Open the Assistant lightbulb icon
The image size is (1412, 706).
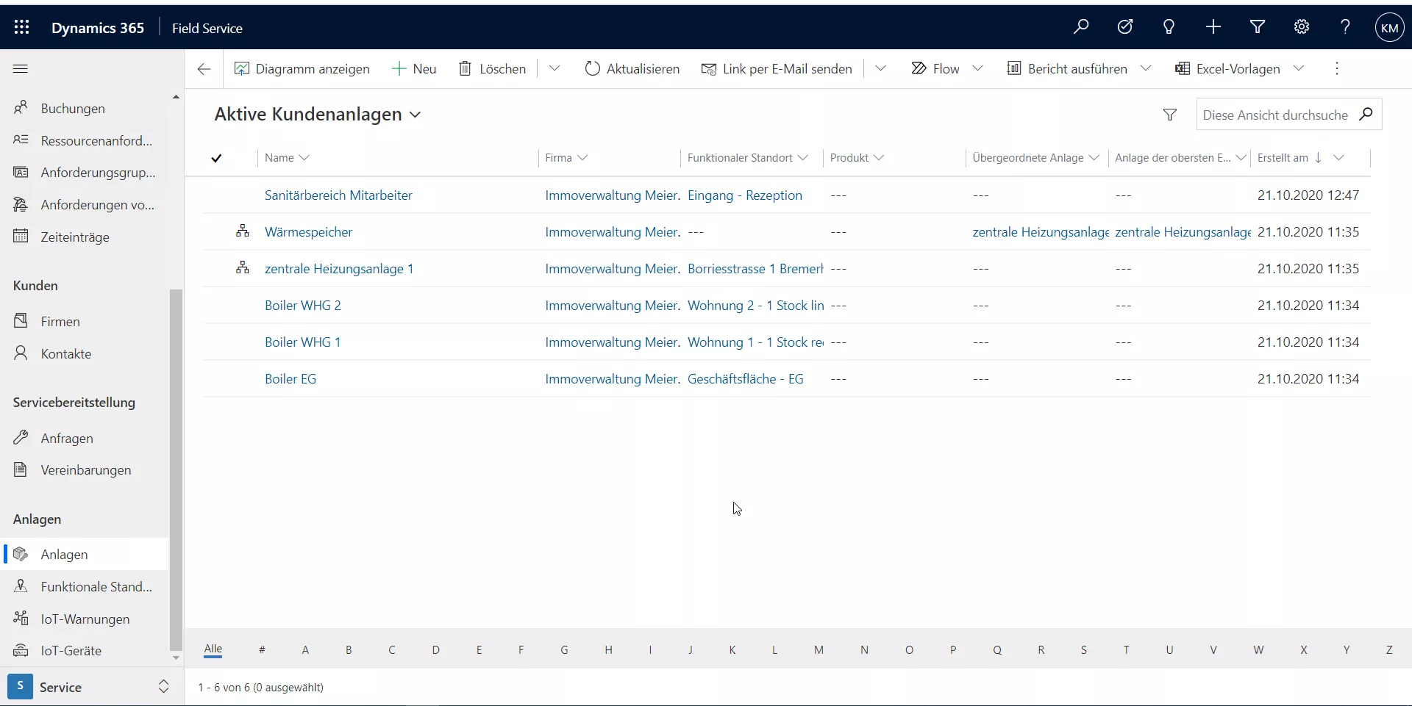pos(1169,27)
